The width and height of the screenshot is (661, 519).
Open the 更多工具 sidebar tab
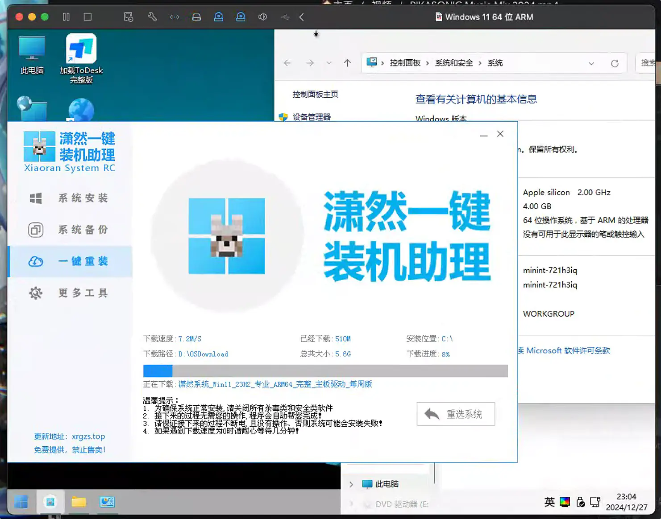pyautogui.click(x=70, y=293)
